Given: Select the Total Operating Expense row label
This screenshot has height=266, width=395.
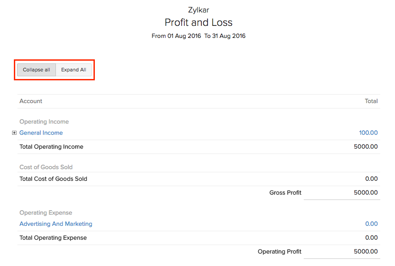Looking at the screenshot, I should (53, 238).
